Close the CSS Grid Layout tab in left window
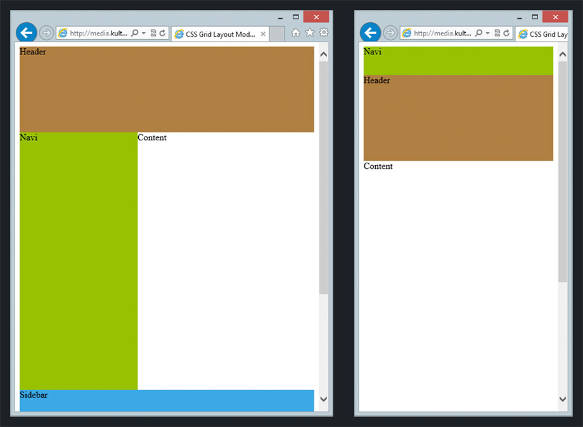 pyautogui.click(x=263, y=34)
